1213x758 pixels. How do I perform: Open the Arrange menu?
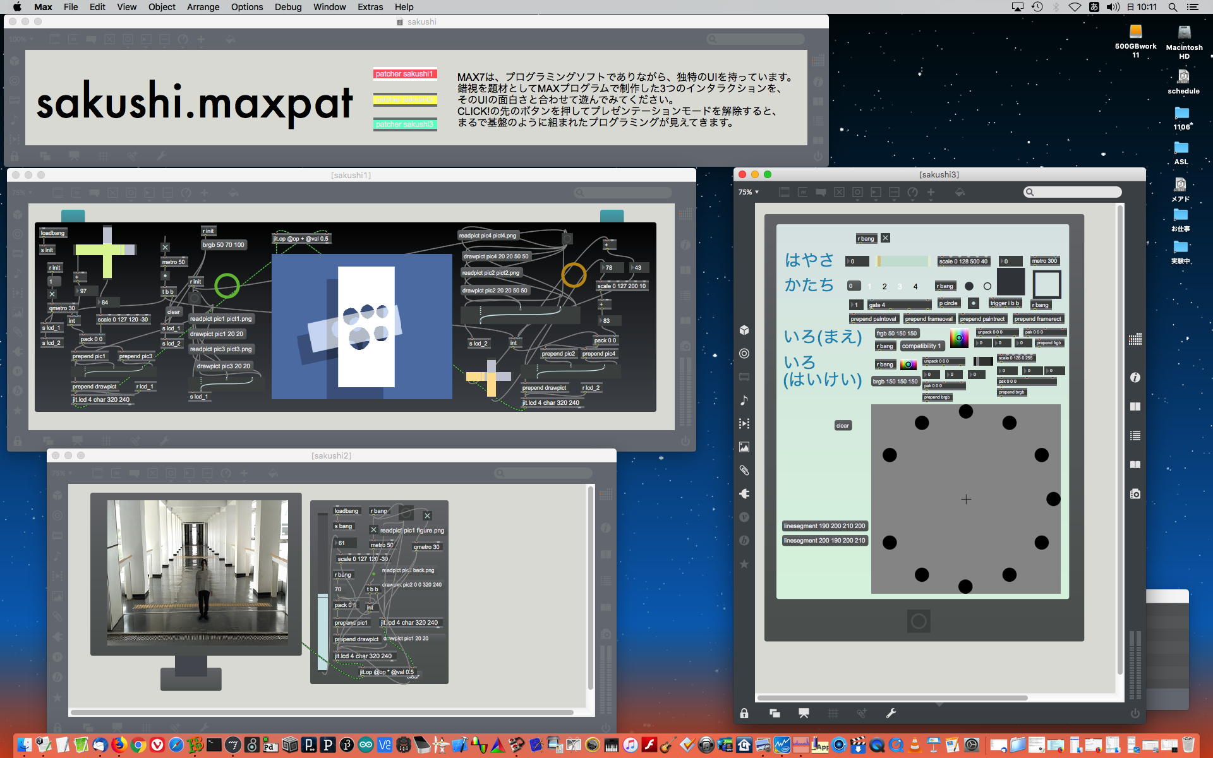[x=203, y=7]
